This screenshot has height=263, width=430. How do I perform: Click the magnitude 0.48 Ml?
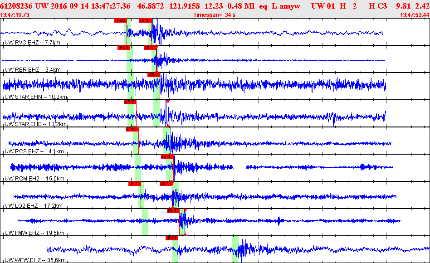coord(241,6)
